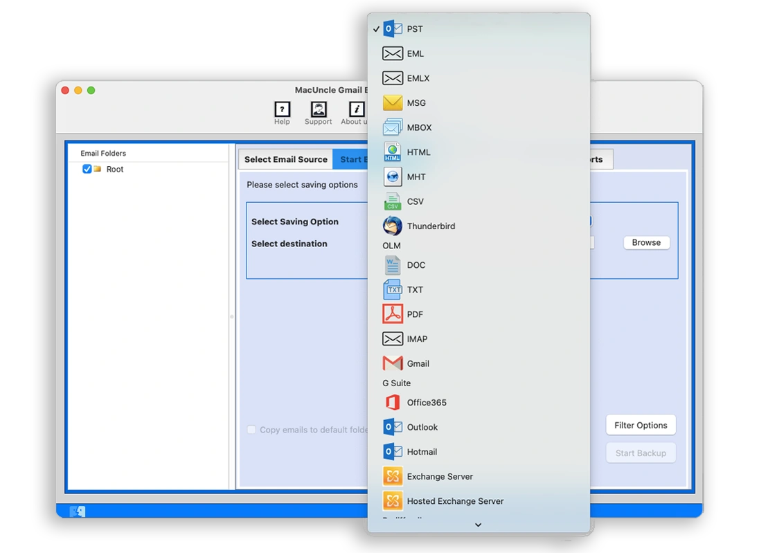Click the yellow folder icon beside Root
This screenshot has height=553, width=759.
coord(97,169)
